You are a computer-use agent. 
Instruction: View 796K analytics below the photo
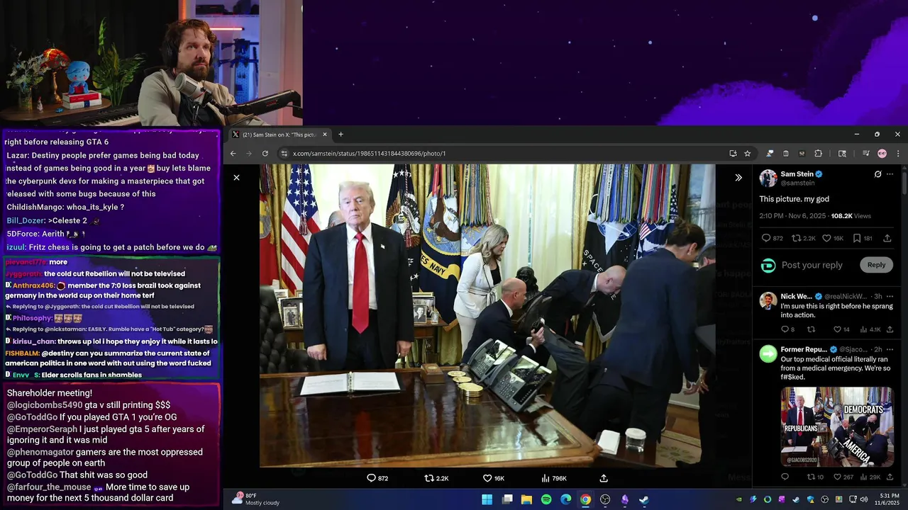pos(554,478)
